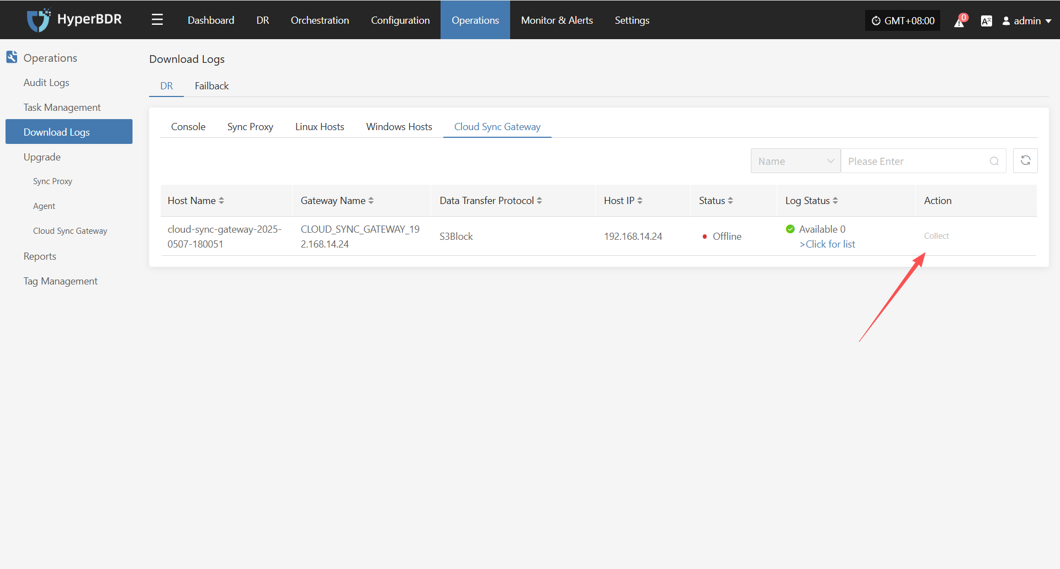
Task: Switch to the Failback tab
Action: pos(211,86)
